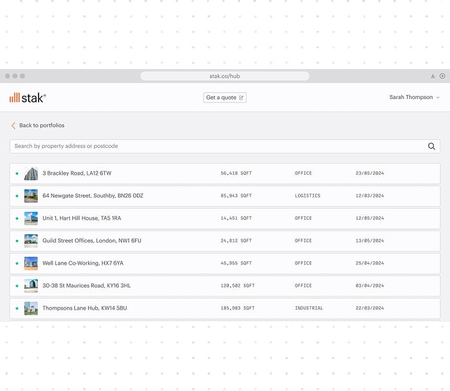Click the 14,451 SQFT value

pos(236,218)
